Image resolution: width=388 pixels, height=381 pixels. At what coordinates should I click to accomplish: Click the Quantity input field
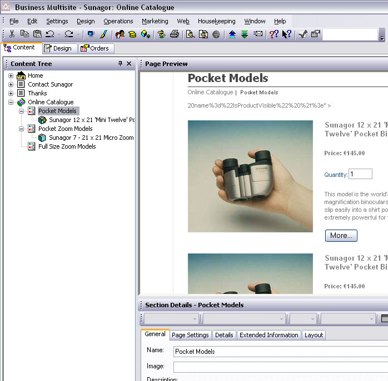pos(360,174)
